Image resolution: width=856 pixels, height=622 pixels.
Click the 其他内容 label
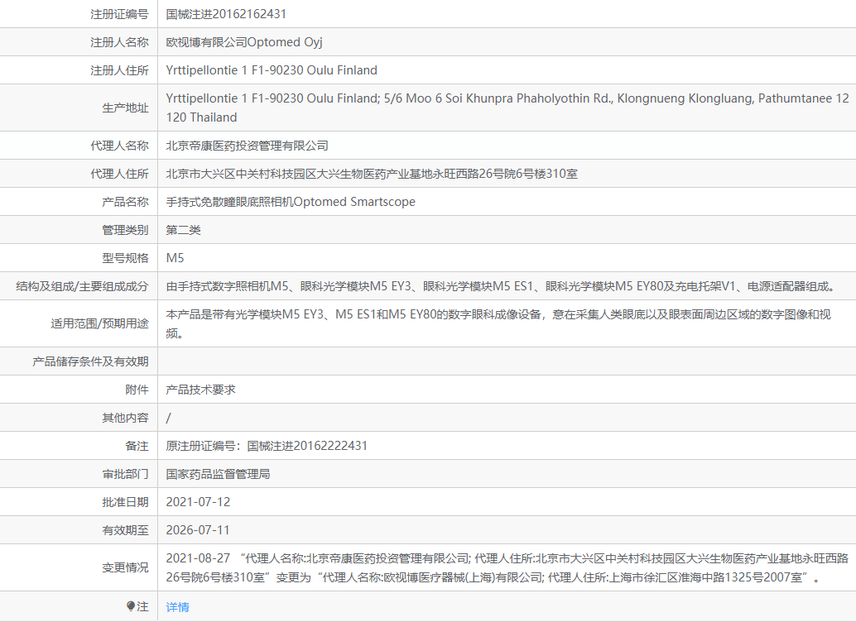tap(125, 418)
